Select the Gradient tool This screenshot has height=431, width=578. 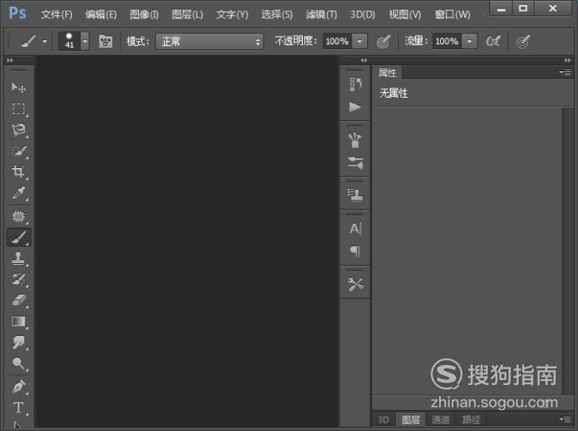[x=18, y=322]
